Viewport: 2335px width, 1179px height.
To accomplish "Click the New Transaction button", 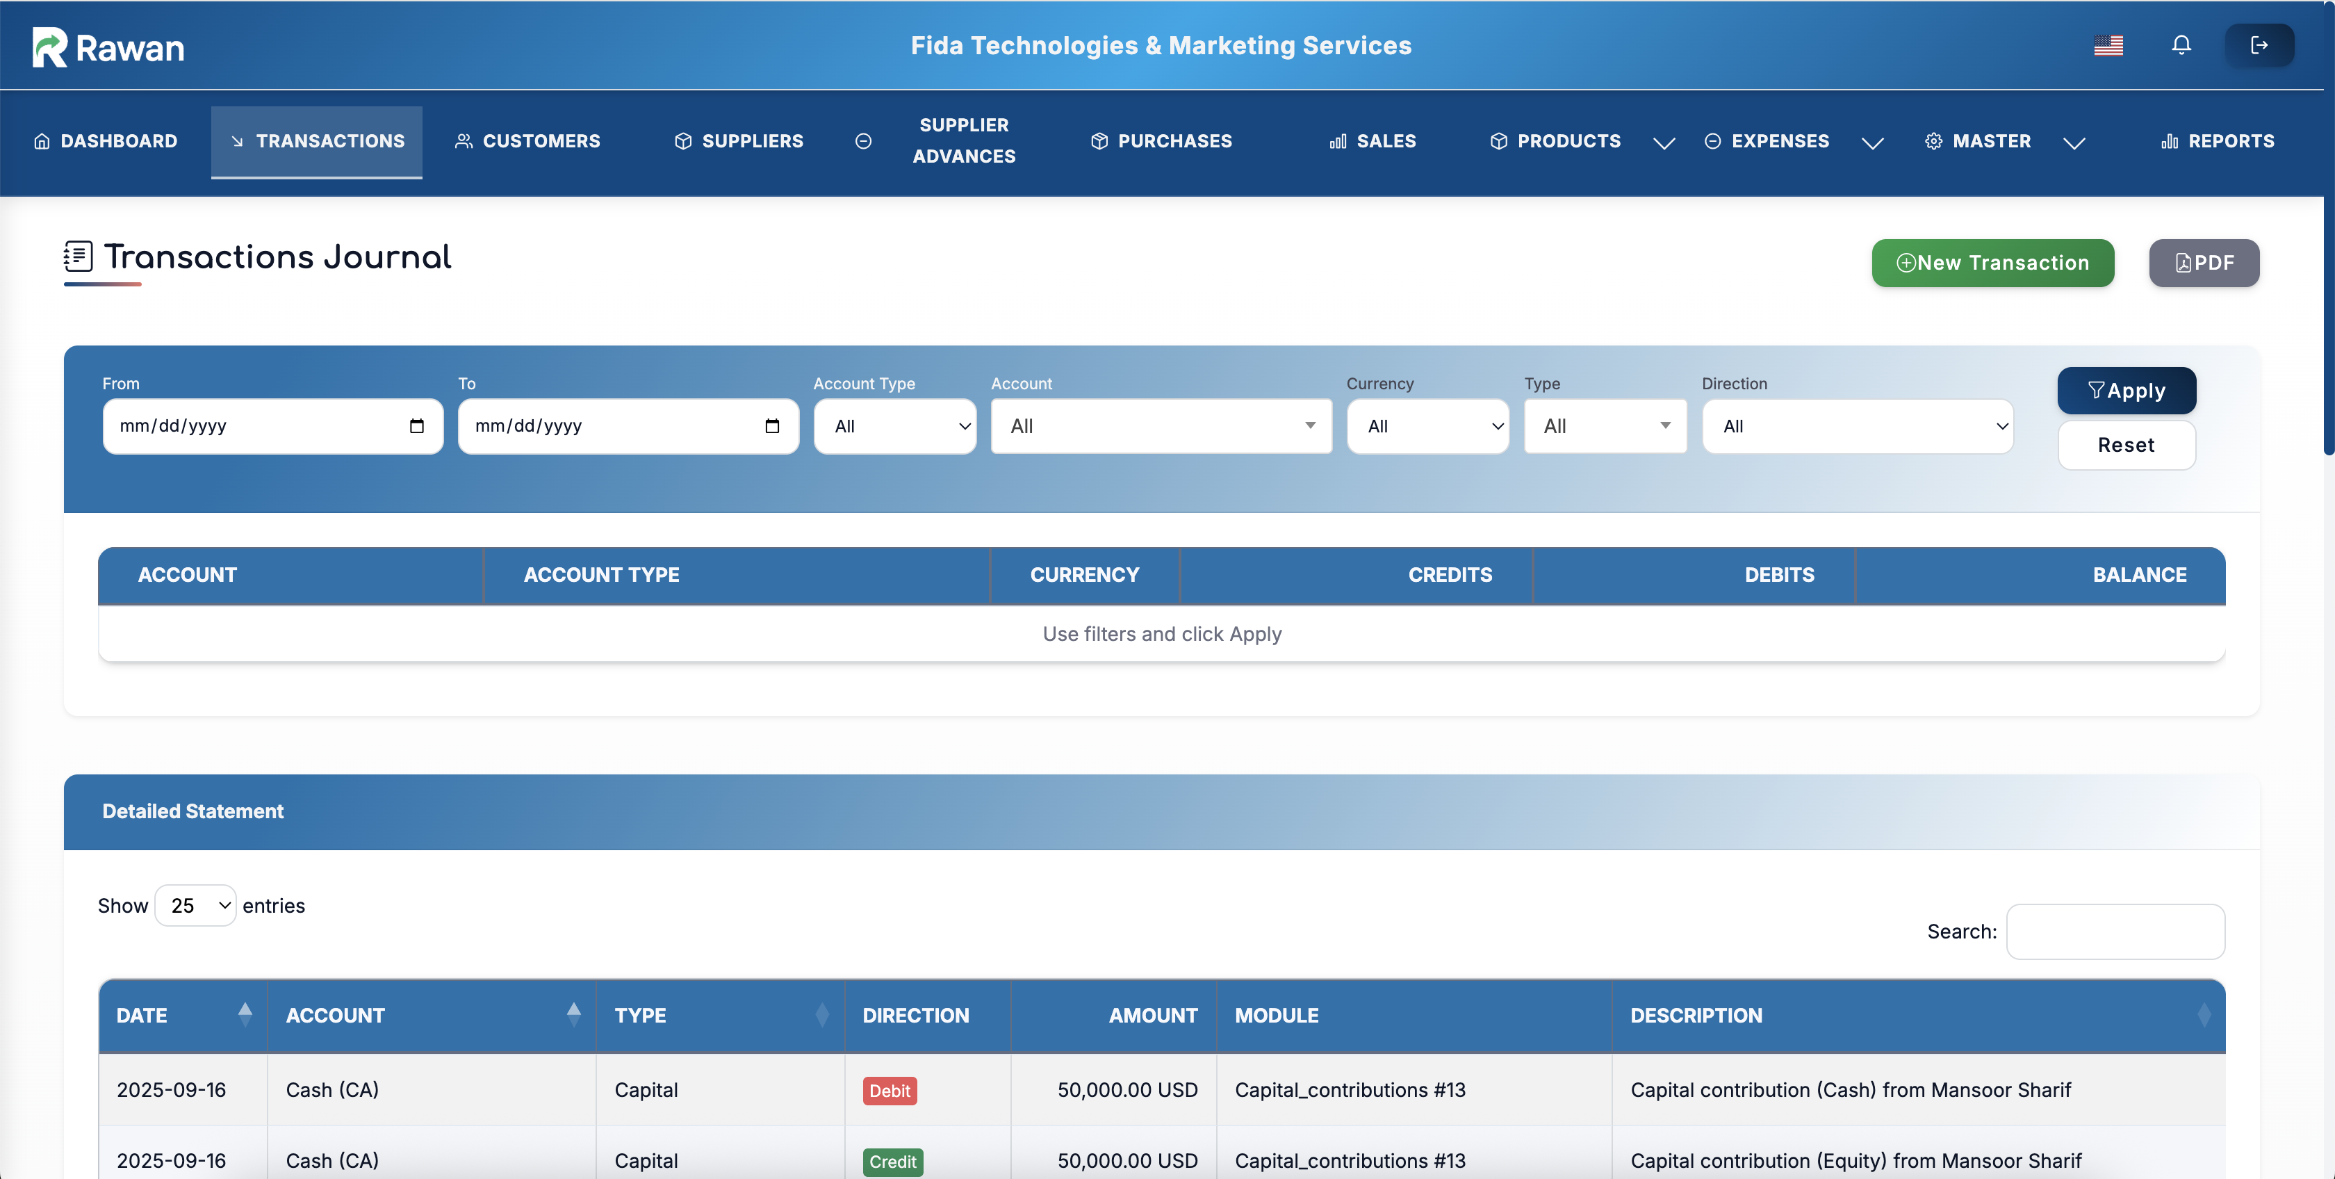I will coord(1992,263).
